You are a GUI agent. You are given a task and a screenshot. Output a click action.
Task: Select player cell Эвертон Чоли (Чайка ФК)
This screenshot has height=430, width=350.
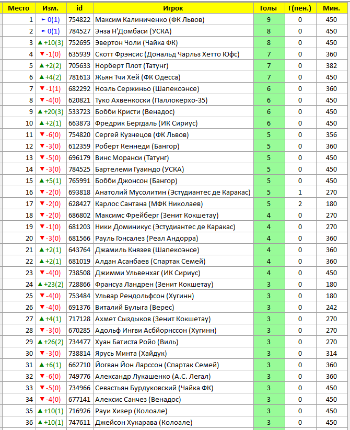click(173, 43)
